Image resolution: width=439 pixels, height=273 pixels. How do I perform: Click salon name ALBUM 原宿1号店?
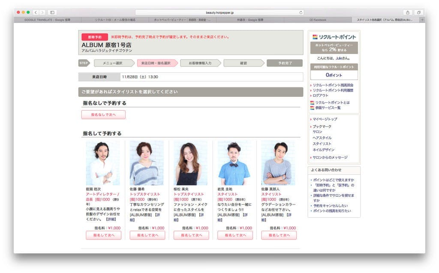(106, 45)
